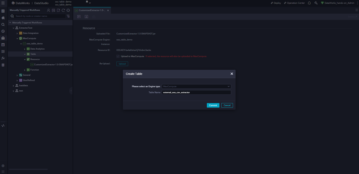This screenshot has width=359, height=174.
Task: Switch to the CustomizedExtractor-1.0 tab
Action: coord(92,10)
